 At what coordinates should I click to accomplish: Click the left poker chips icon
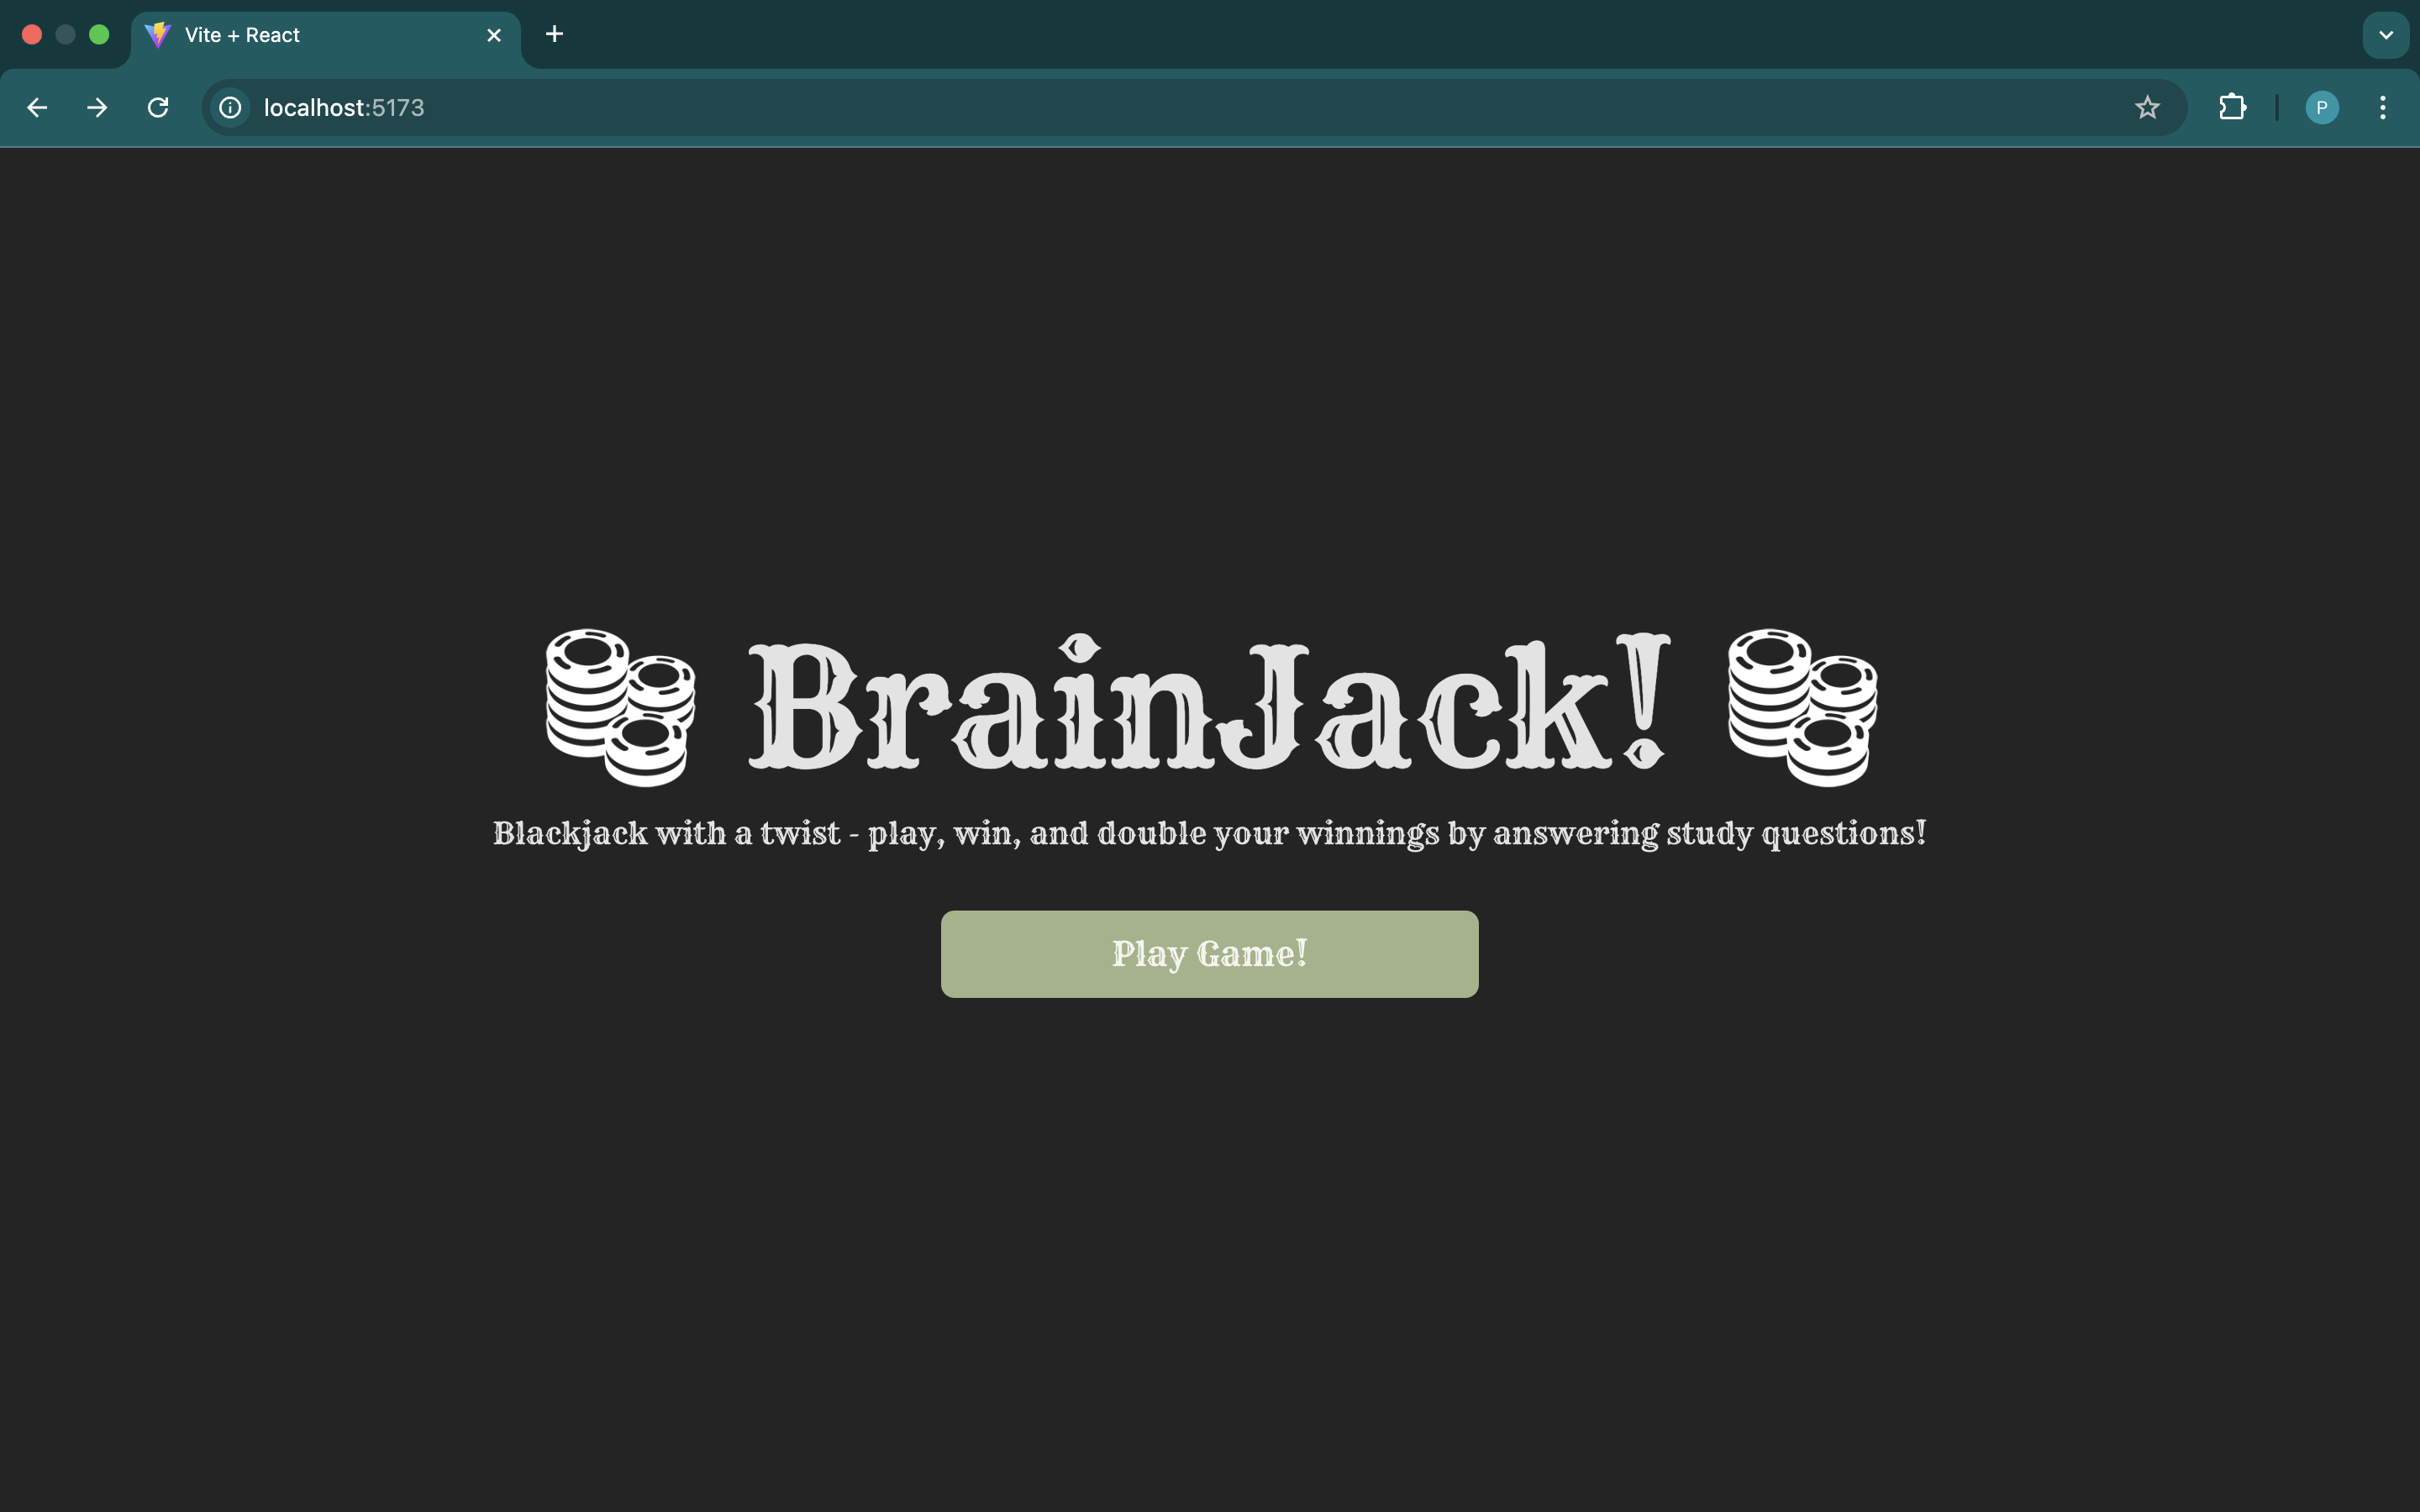620,707
